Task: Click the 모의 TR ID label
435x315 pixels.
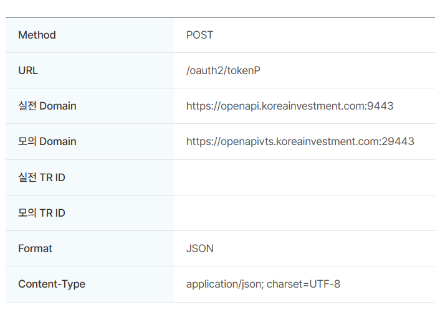Action: coord(41,213)
